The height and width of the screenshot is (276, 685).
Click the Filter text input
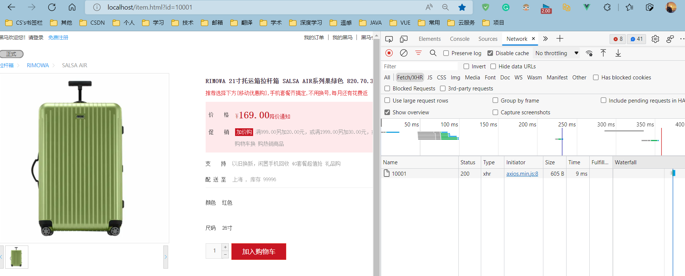pyautogui.click(x=420, y=67)
